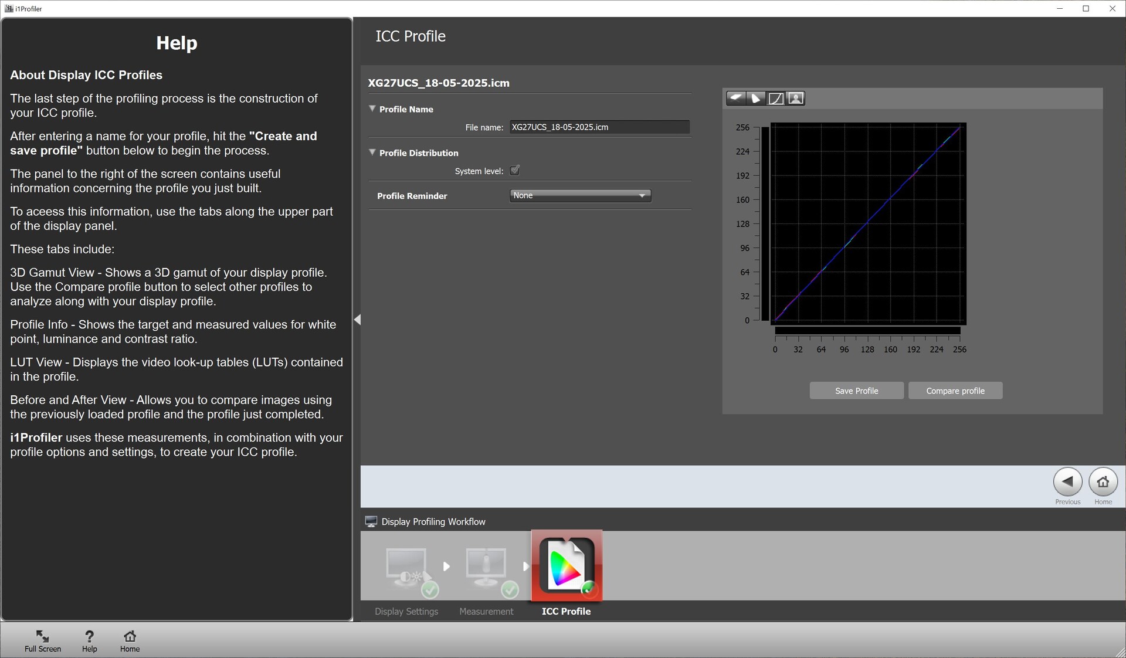Select the Display Settings workflow step icon
The width and height of the screenshot is (1126, 658).
(x=411, y=571)
